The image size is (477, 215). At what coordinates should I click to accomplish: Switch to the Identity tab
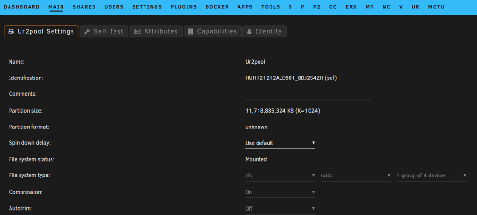[x=264, y=31]
